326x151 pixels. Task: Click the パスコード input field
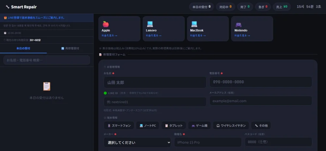click(278, 142)
